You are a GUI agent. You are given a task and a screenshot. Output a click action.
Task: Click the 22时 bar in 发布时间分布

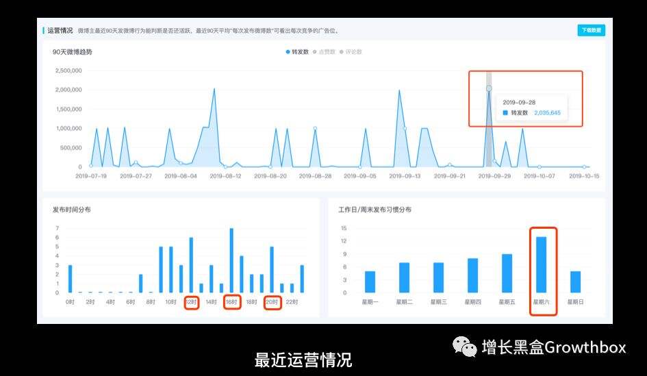pos(292,288)
